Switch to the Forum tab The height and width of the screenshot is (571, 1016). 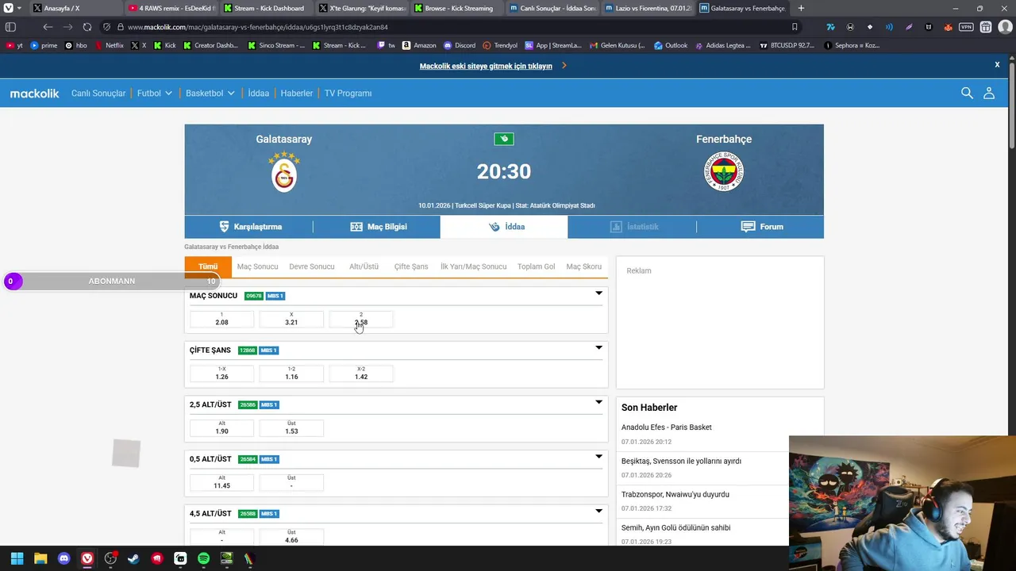(x=760, y=227)
